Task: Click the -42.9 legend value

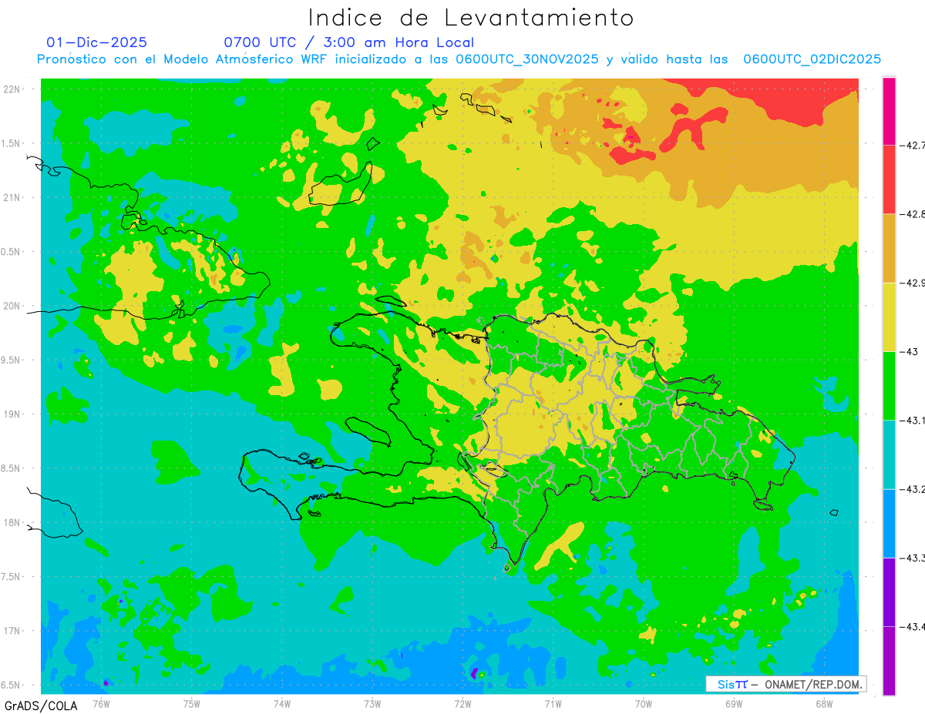Action: [x=912, y=283]
